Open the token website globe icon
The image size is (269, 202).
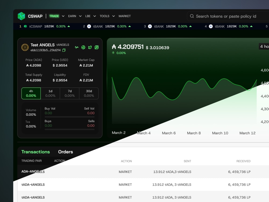pyautogui.click(x=83, y=47)
